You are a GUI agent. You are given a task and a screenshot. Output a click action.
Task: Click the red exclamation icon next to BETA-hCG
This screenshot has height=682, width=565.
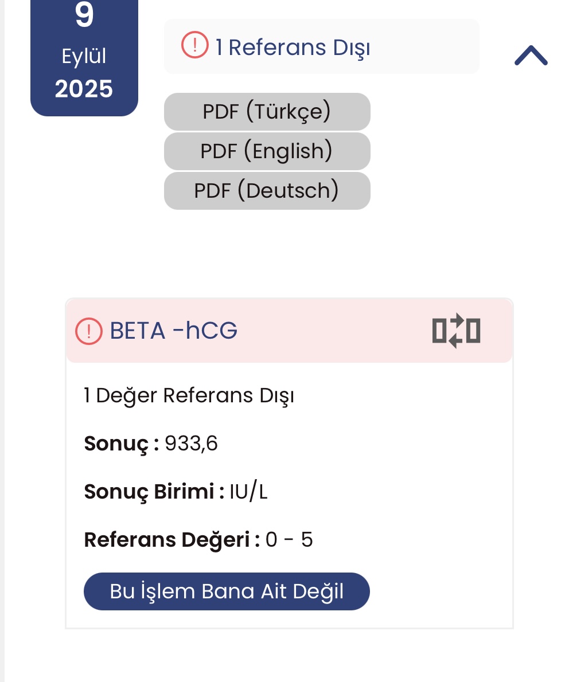89,331
